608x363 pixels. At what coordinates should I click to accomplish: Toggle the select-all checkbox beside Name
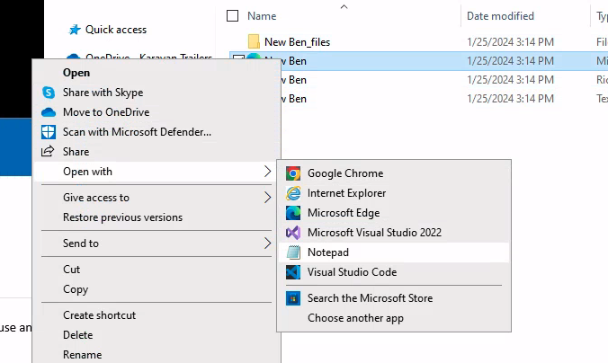pos(232,16)
